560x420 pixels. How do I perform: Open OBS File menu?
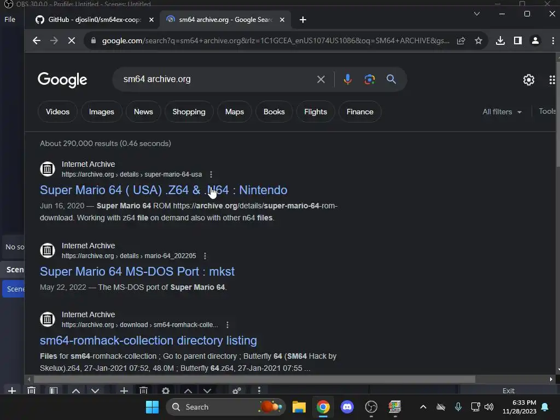(10, 19)
